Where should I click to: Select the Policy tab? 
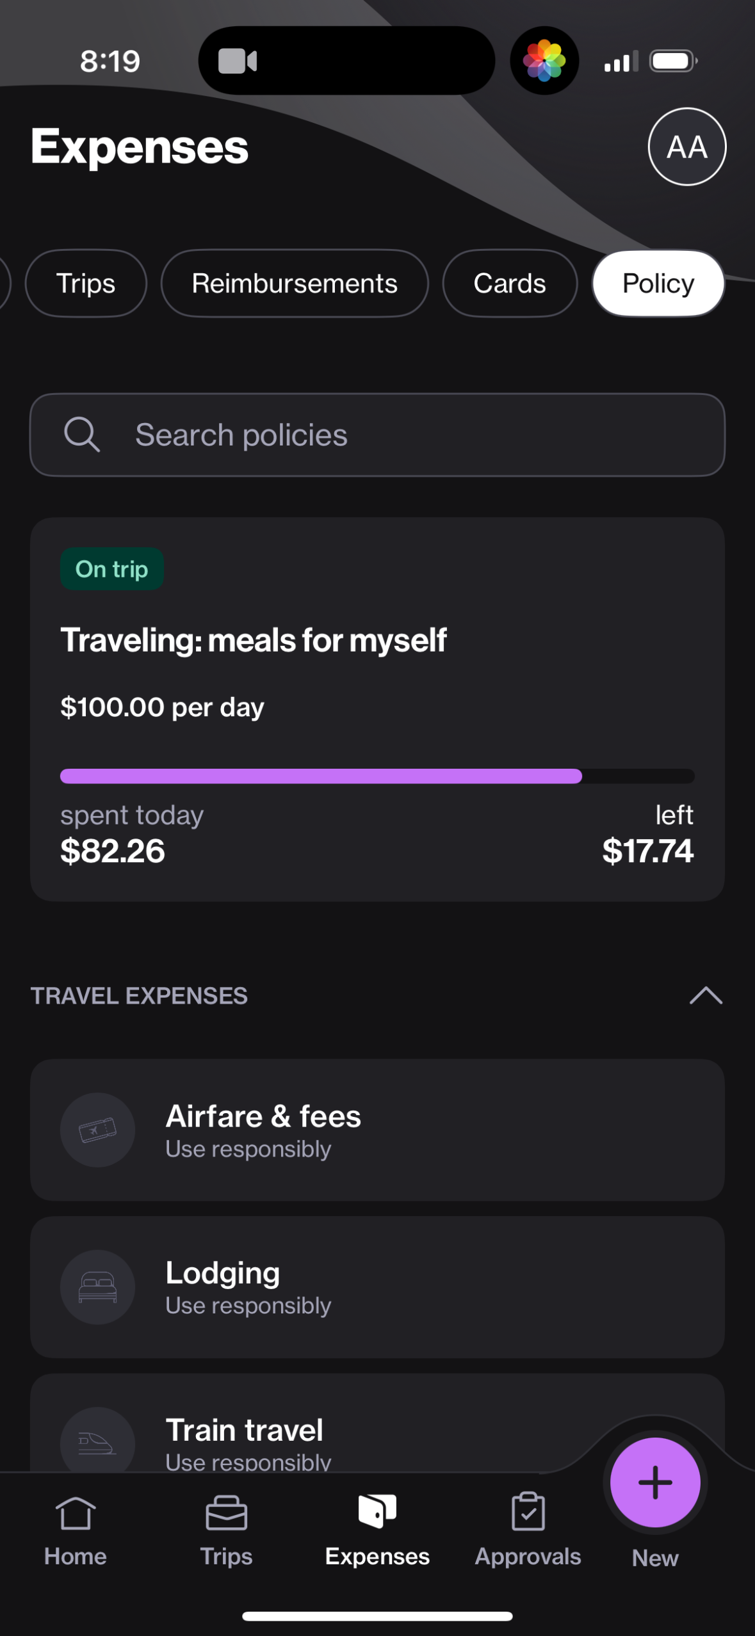tap(658, 284)
